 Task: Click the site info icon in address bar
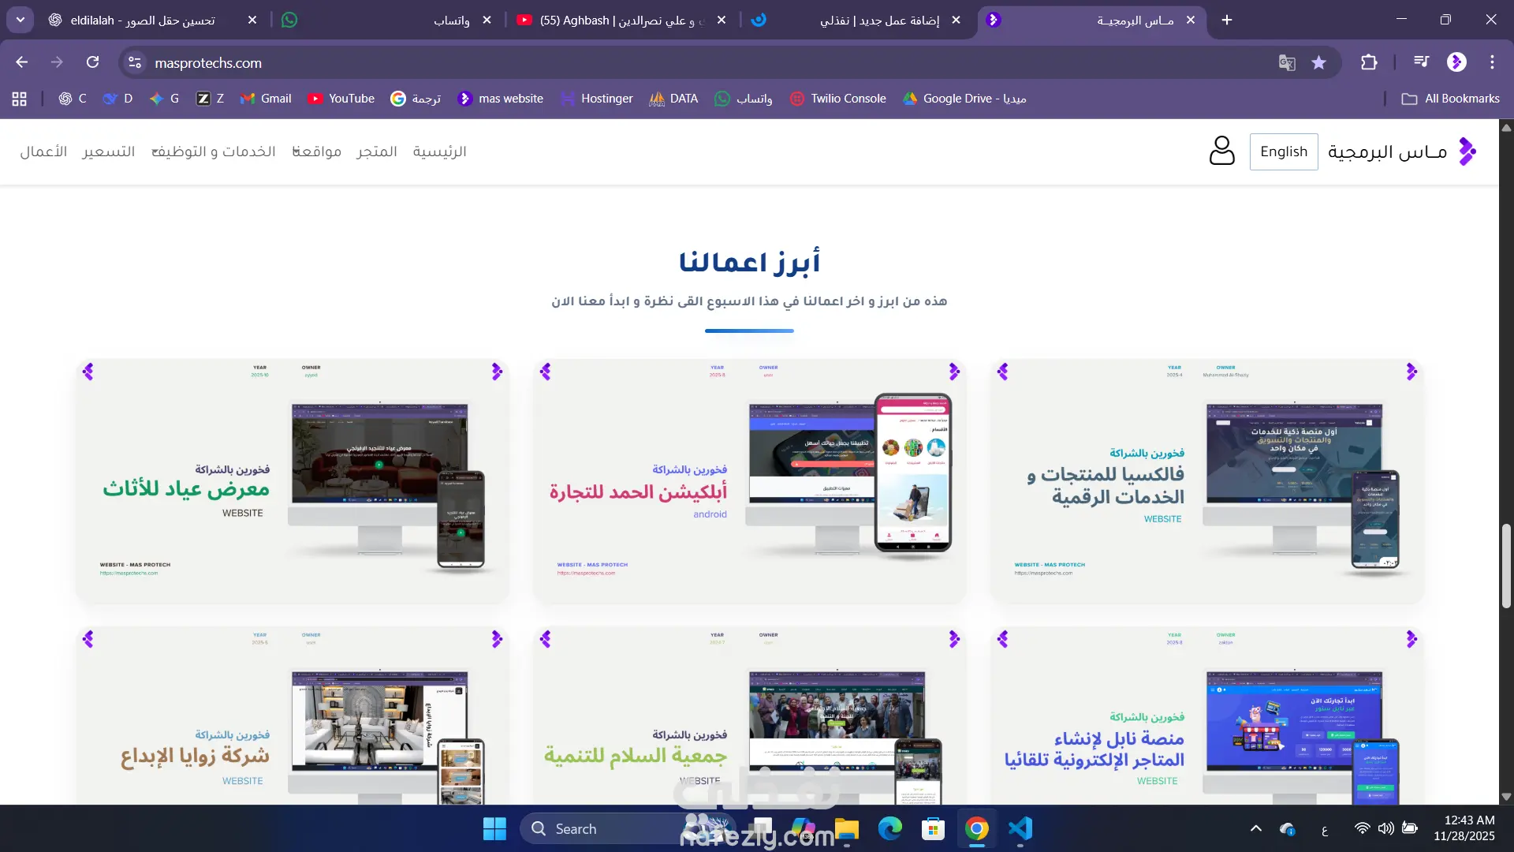pyautogui.click(x=135, y=62)
